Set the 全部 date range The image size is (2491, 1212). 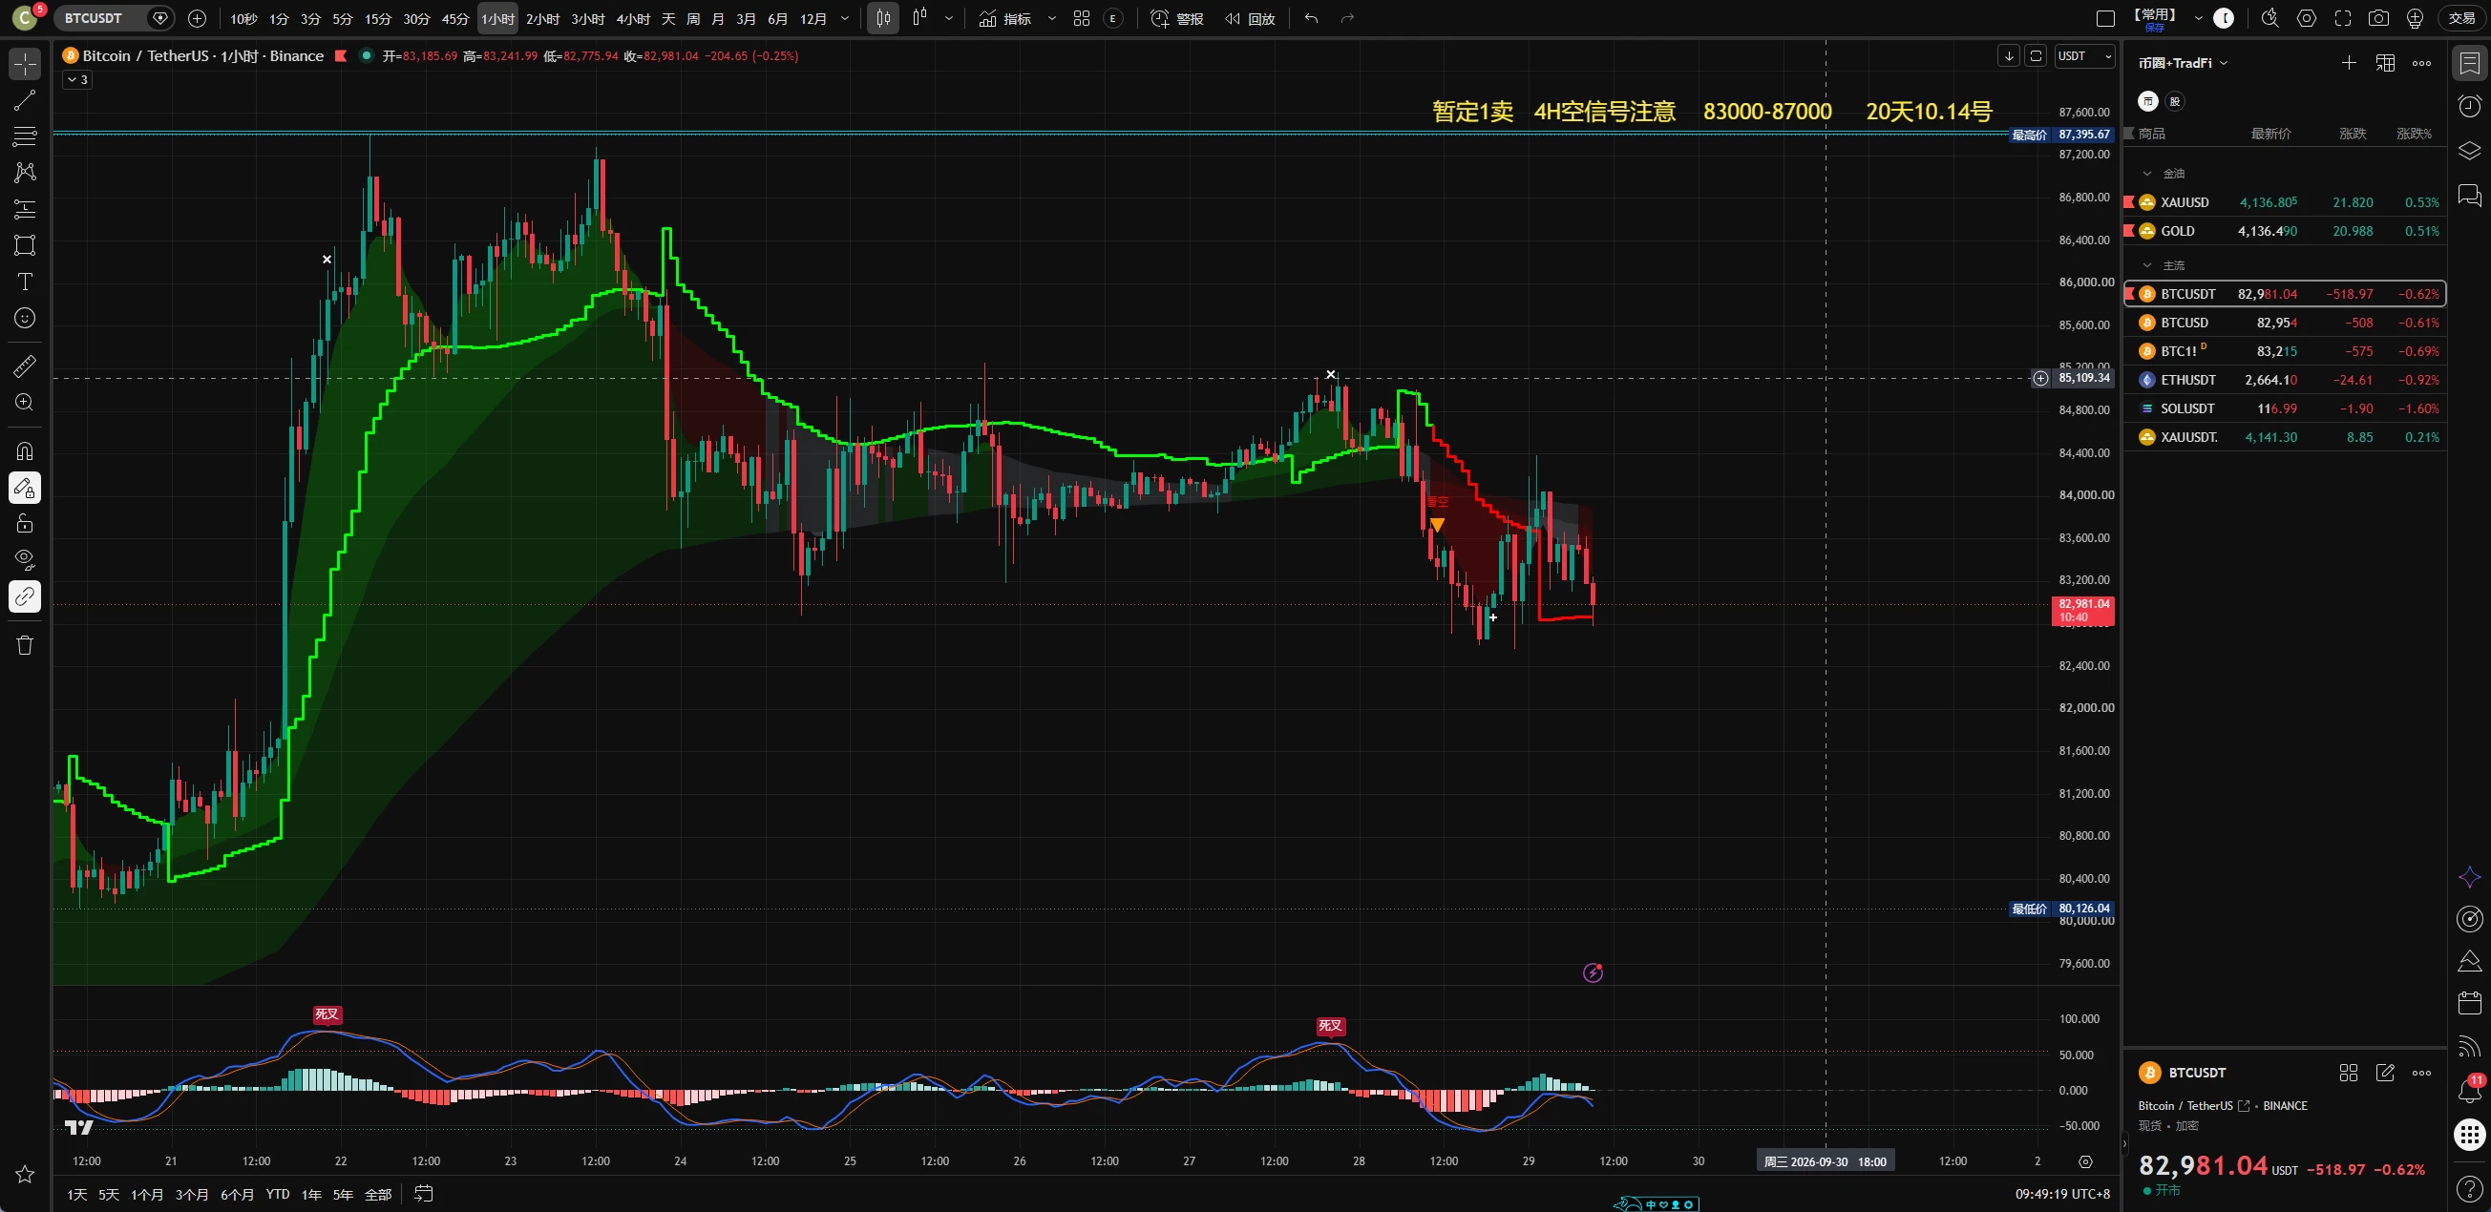tap(378, 1195)
